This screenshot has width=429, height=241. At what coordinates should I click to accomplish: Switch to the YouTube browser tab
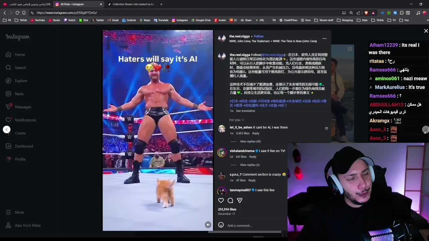coord(26,4)
